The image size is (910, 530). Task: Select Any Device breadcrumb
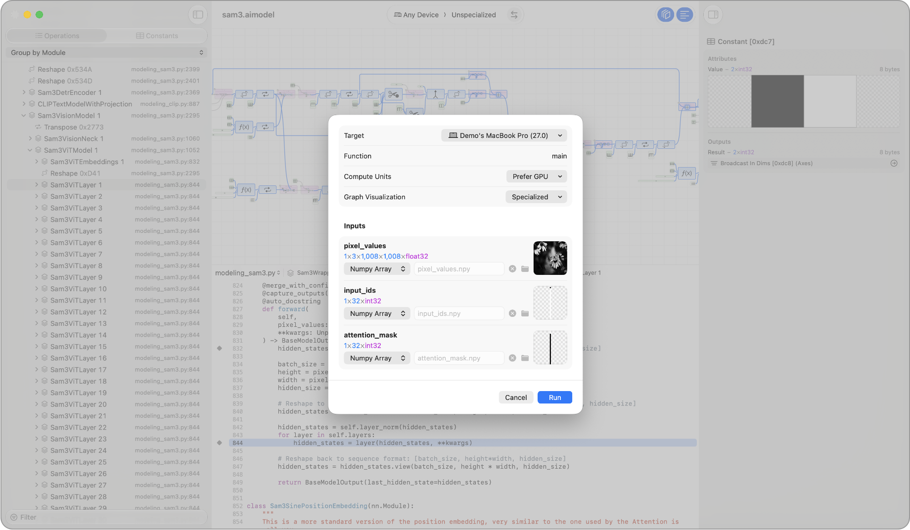[416, 15]
